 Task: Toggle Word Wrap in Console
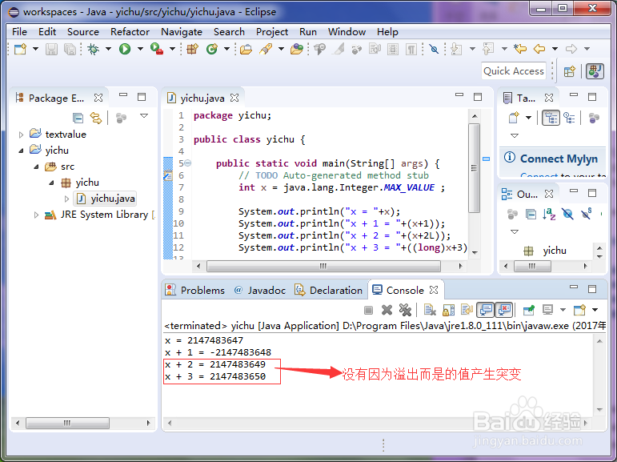pyautogui.click(x=467, y=311)
